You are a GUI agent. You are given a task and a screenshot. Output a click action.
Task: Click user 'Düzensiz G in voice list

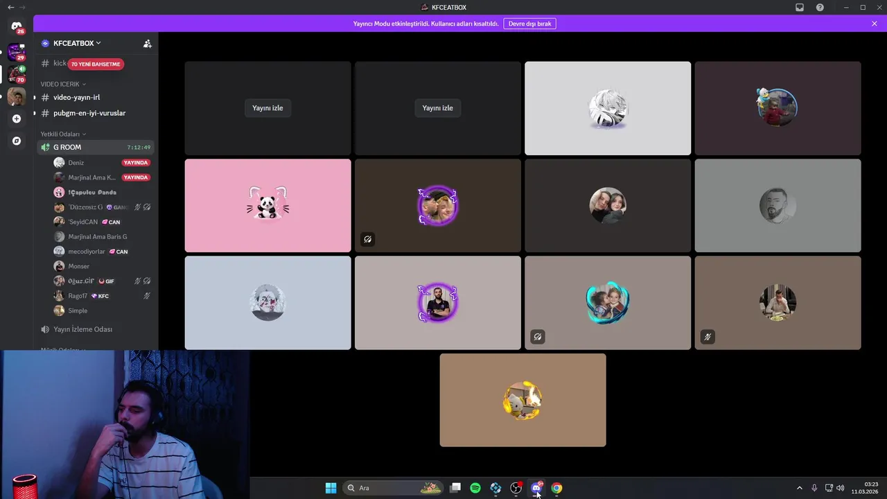[85, 207]
